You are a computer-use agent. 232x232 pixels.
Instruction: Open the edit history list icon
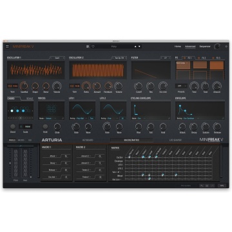[x=207, y=186]
